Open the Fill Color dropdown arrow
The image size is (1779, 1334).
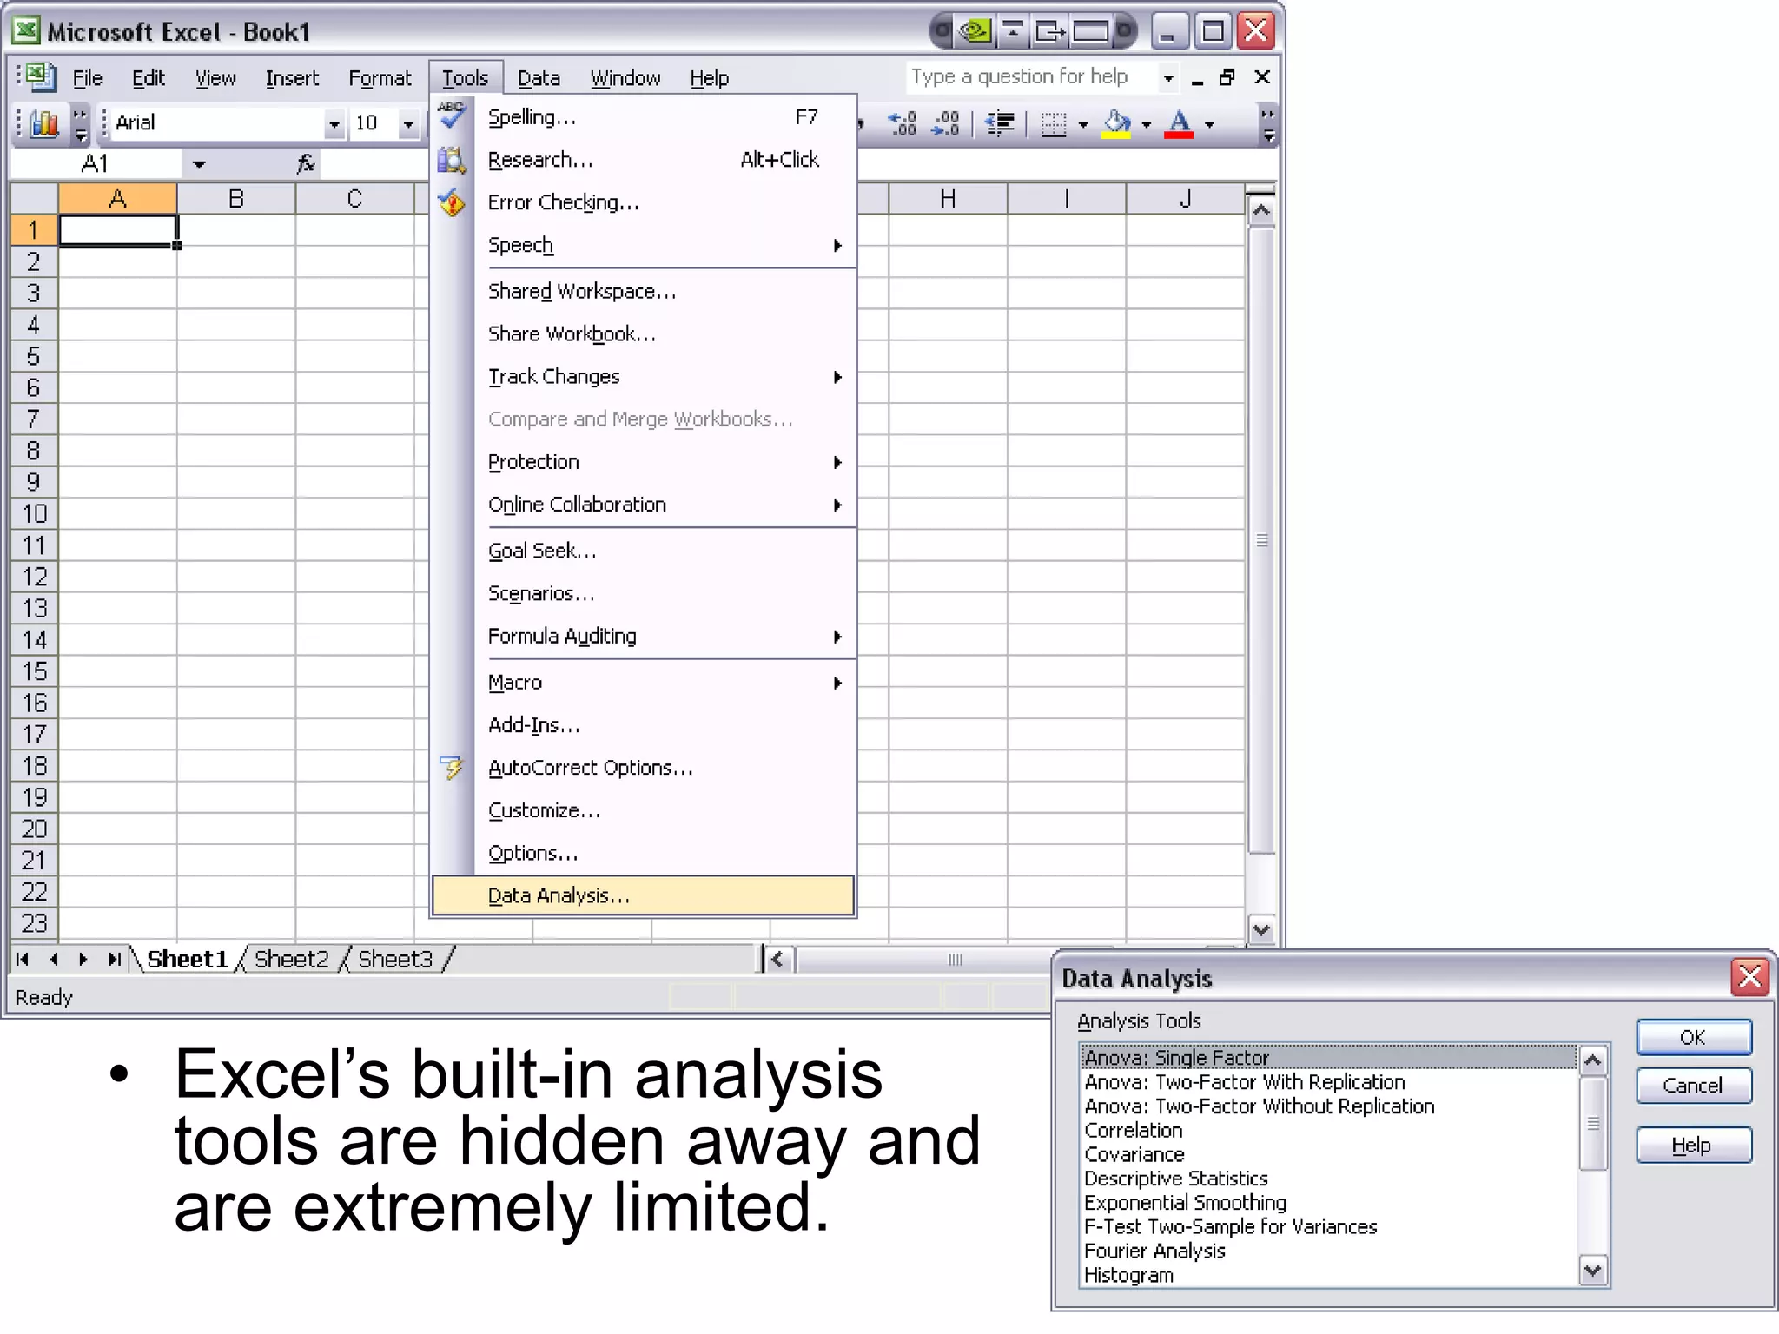pos(1147,125)
